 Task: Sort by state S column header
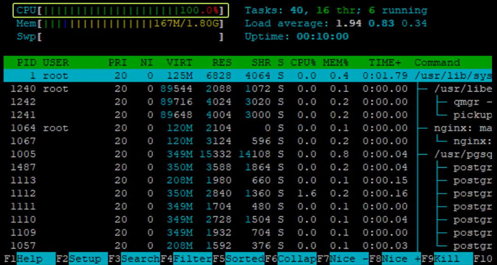pyautogui.click(x=281, y=63)
